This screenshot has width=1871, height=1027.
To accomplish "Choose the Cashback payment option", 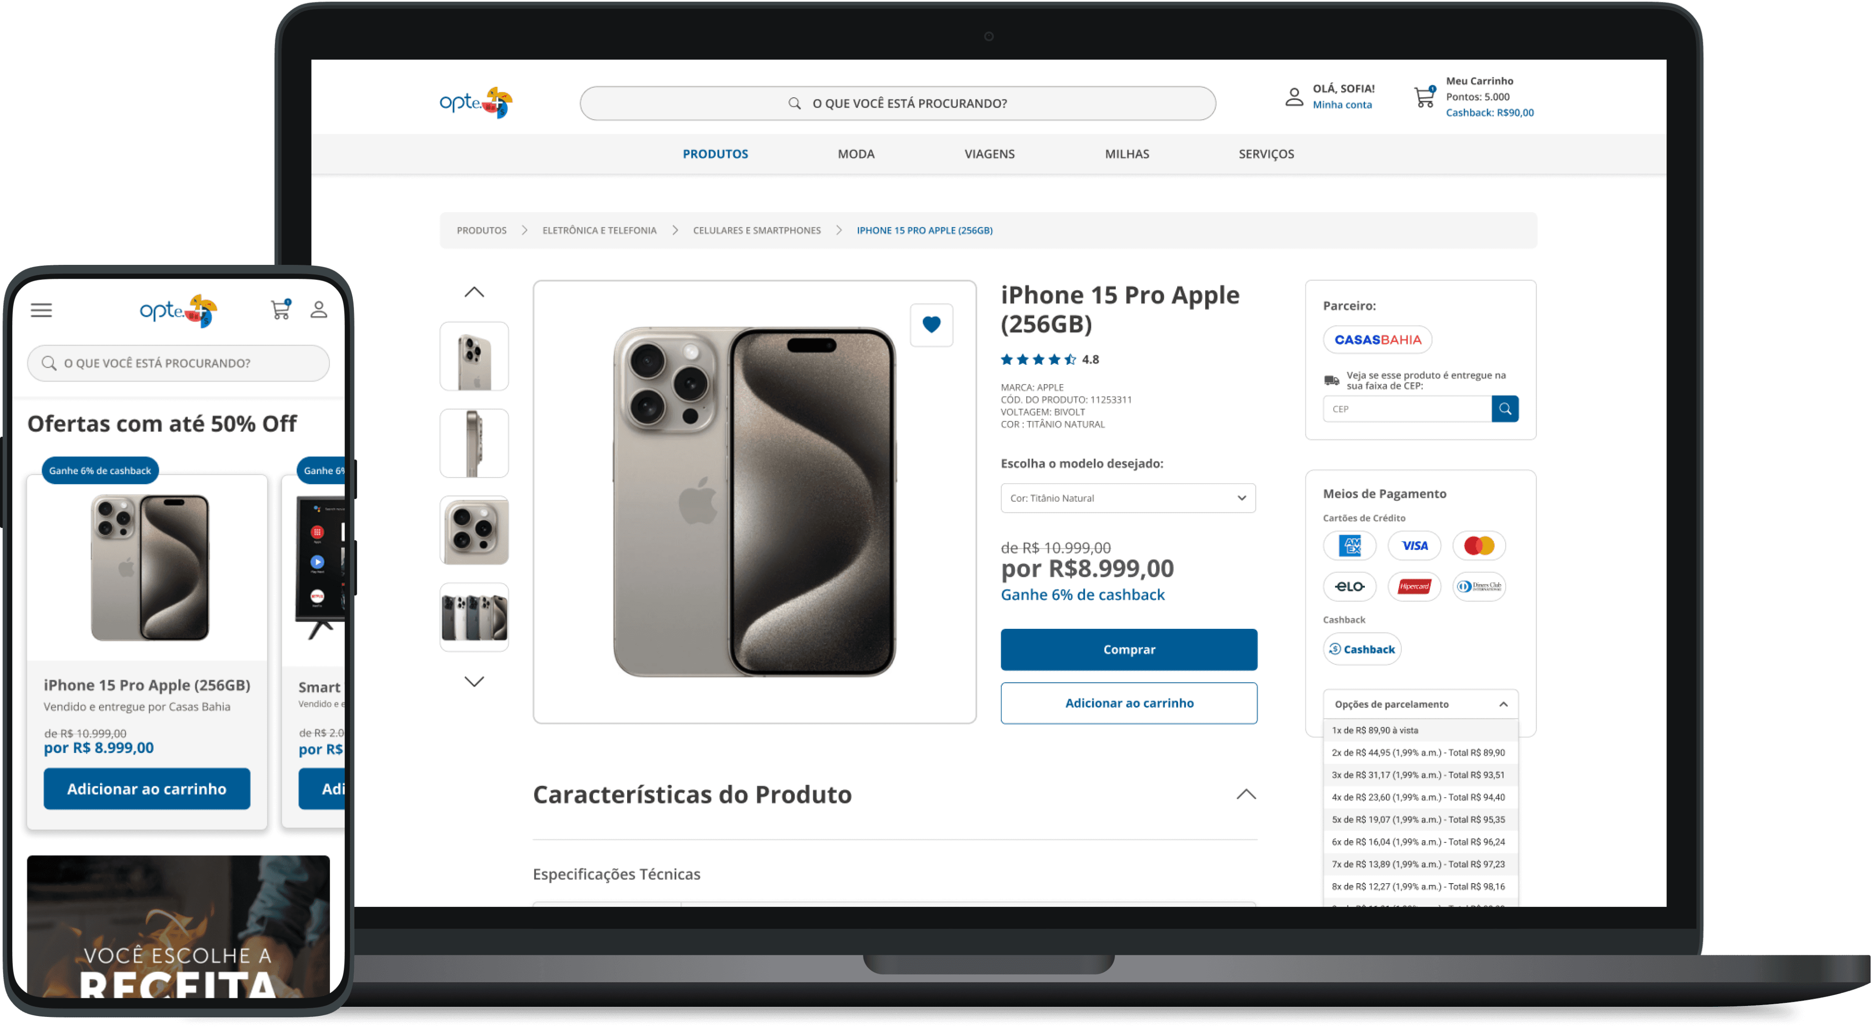I will point(1362,649).
